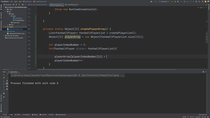Image resolution: width=210 pixels, height=118 pixels.
Task: Open the Dependencies tool window tab
Action: point(61,115)
